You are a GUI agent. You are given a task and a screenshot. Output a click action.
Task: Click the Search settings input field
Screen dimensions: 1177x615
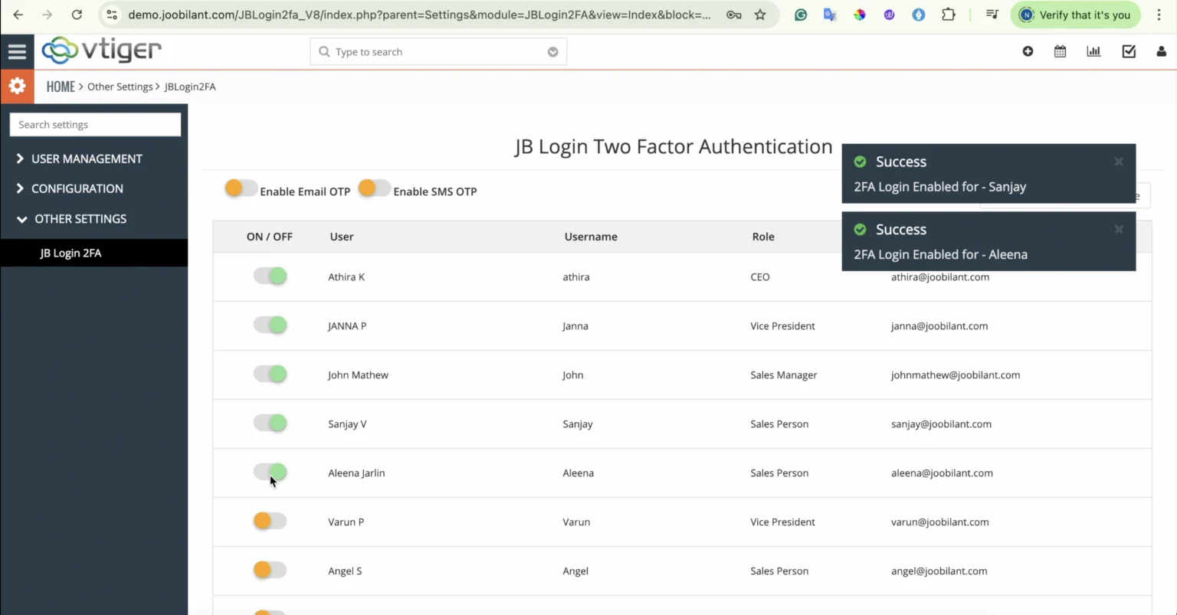pyautogui.click(x=94, y=124)
